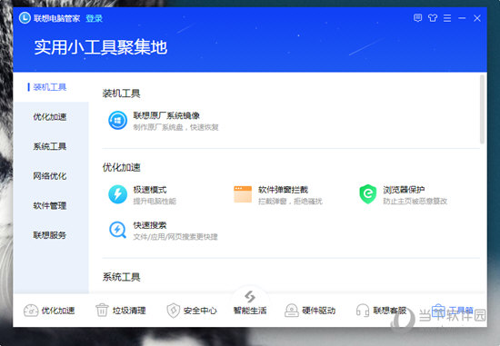Click the 安全中心 label in bottom bar

coord(200,311)
